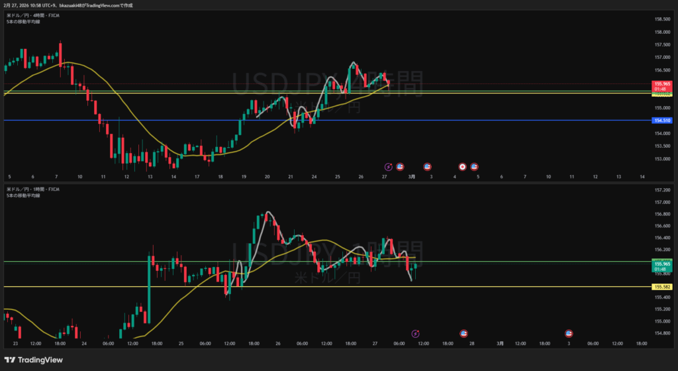Screen dimensions: 678x371
Task: Open the US flag event near March 3 on upper chart
Action: point(428,166)
